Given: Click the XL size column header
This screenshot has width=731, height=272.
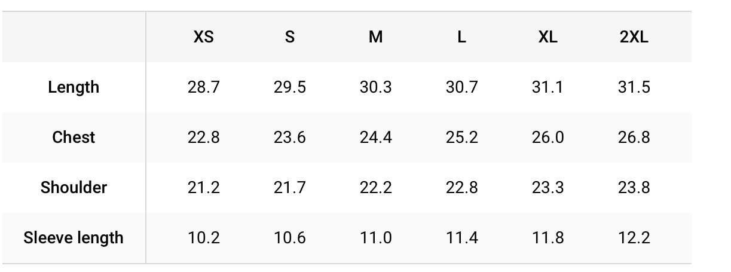Looking at the screenshot, I should pos(548,37).
